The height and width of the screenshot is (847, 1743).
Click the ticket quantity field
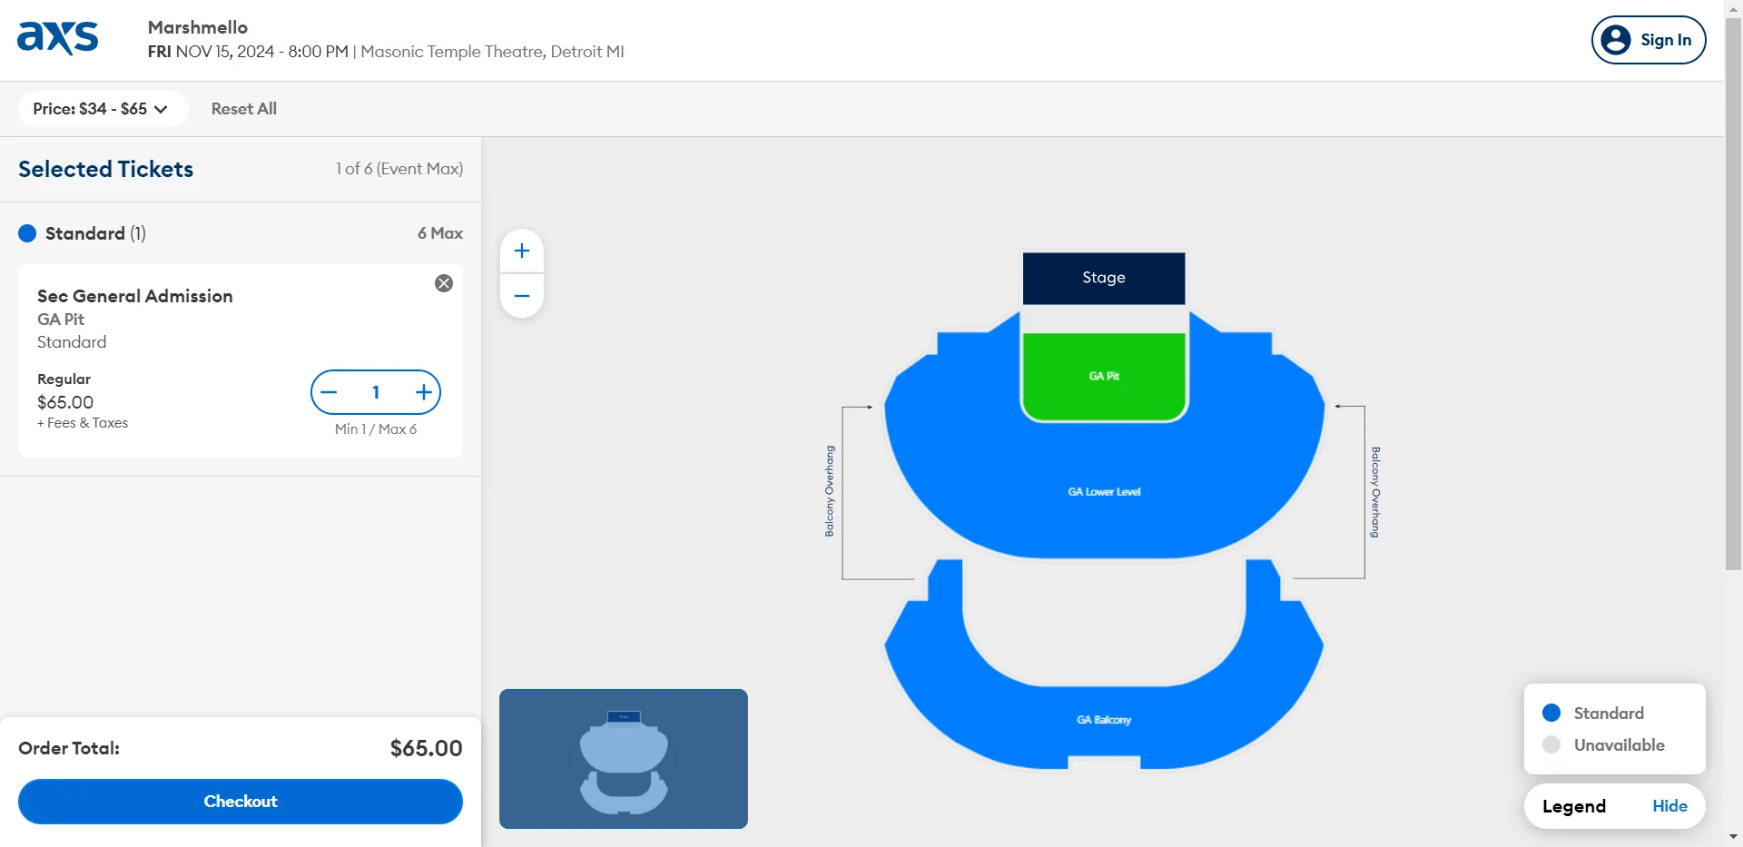pos(376,392)
